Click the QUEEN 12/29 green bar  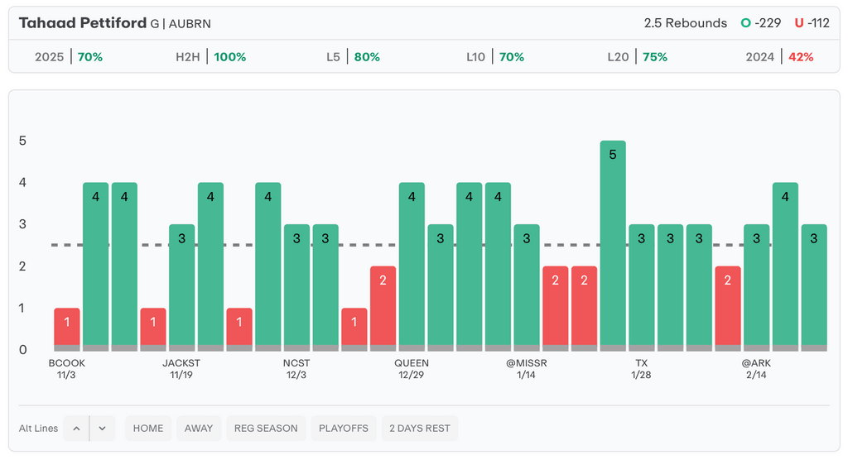click(x=412, y=265)
